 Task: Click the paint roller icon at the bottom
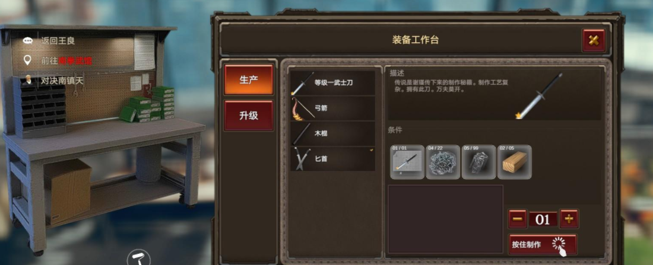pyautogui.click(x=139, y=257)
